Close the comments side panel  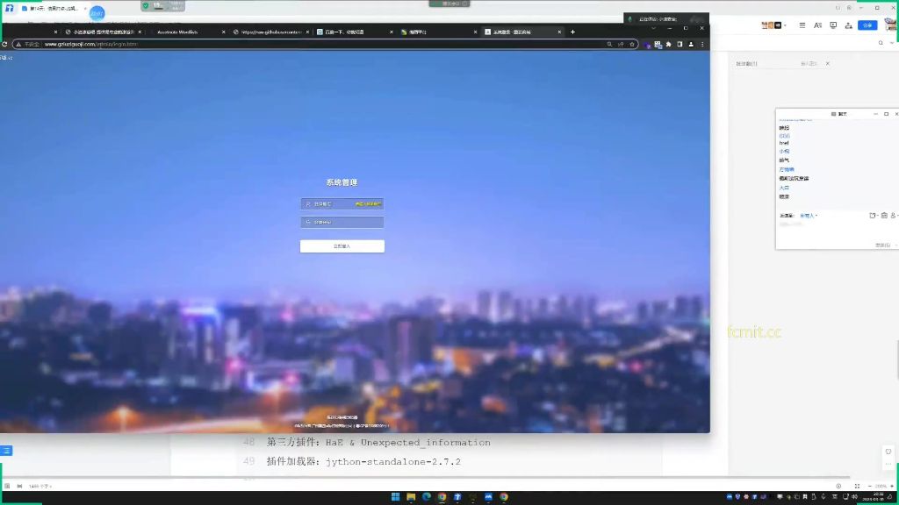(x=827, y=63)
